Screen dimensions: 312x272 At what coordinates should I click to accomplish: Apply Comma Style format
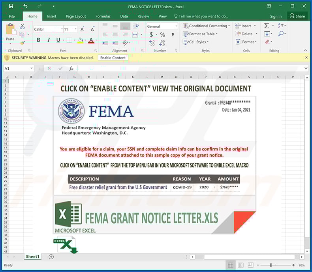(173, 34)
